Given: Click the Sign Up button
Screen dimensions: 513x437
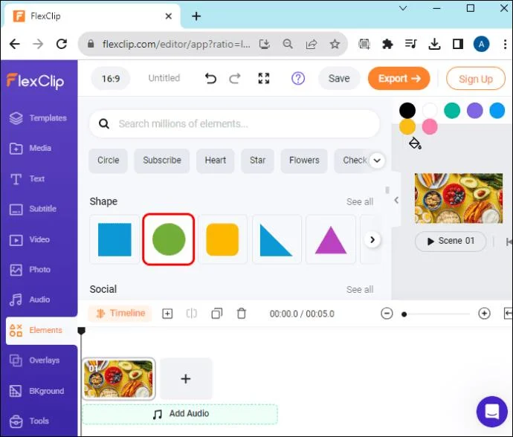Looking at the screenshot, I should [476, 79].
